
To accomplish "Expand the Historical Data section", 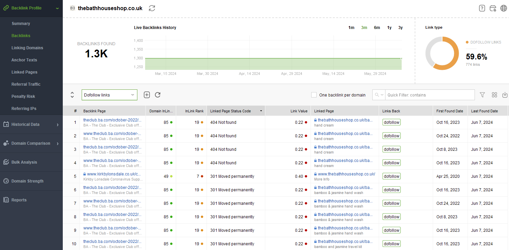I will (x=31, y=124).
